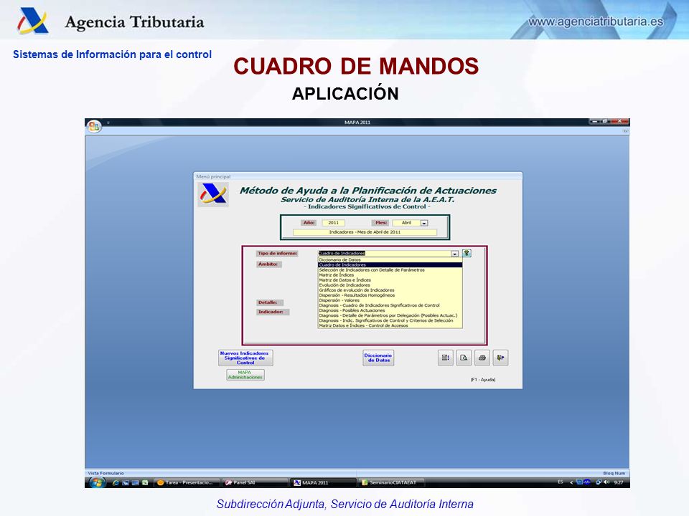The image size is (689, 516).
Task: Click the Tipo de informe combo box field
Action: (x=388, y=254)
